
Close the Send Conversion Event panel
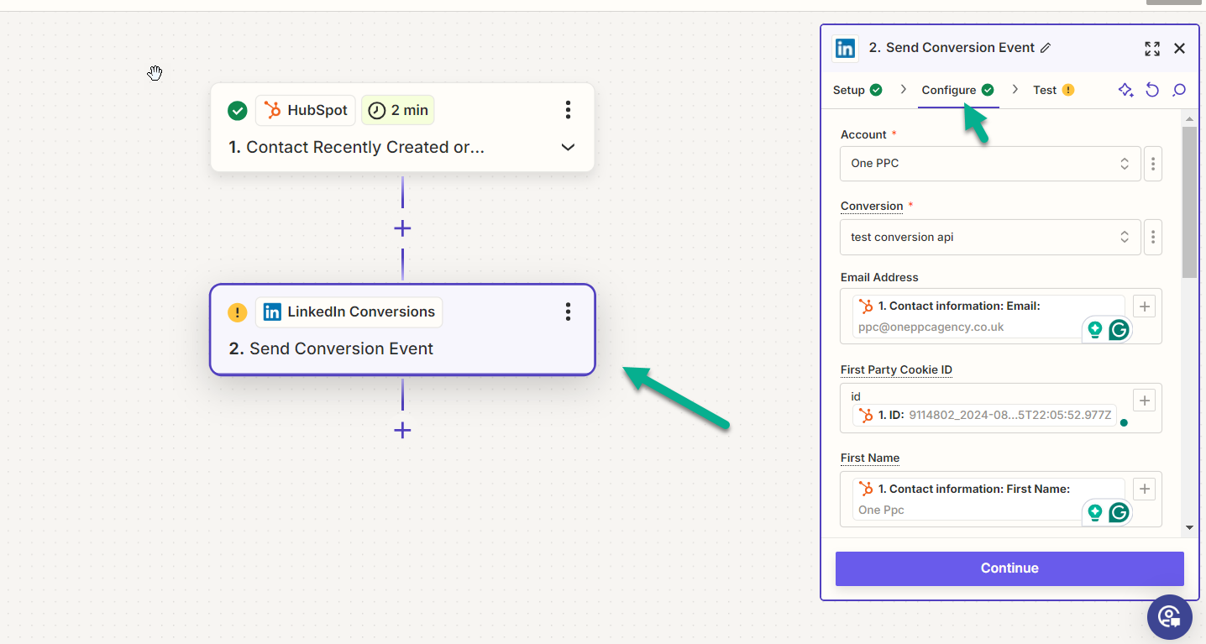pos(1179,49)
